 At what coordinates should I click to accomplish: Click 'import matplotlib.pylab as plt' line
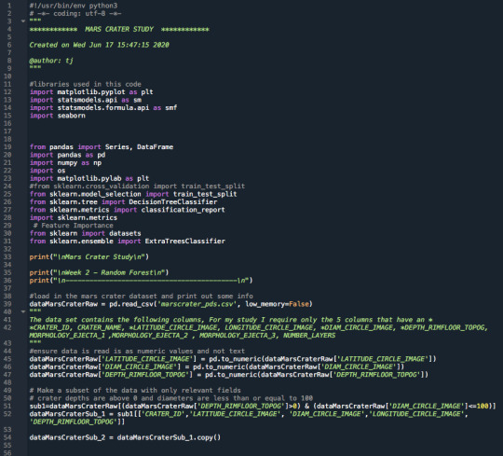[89, 178]
